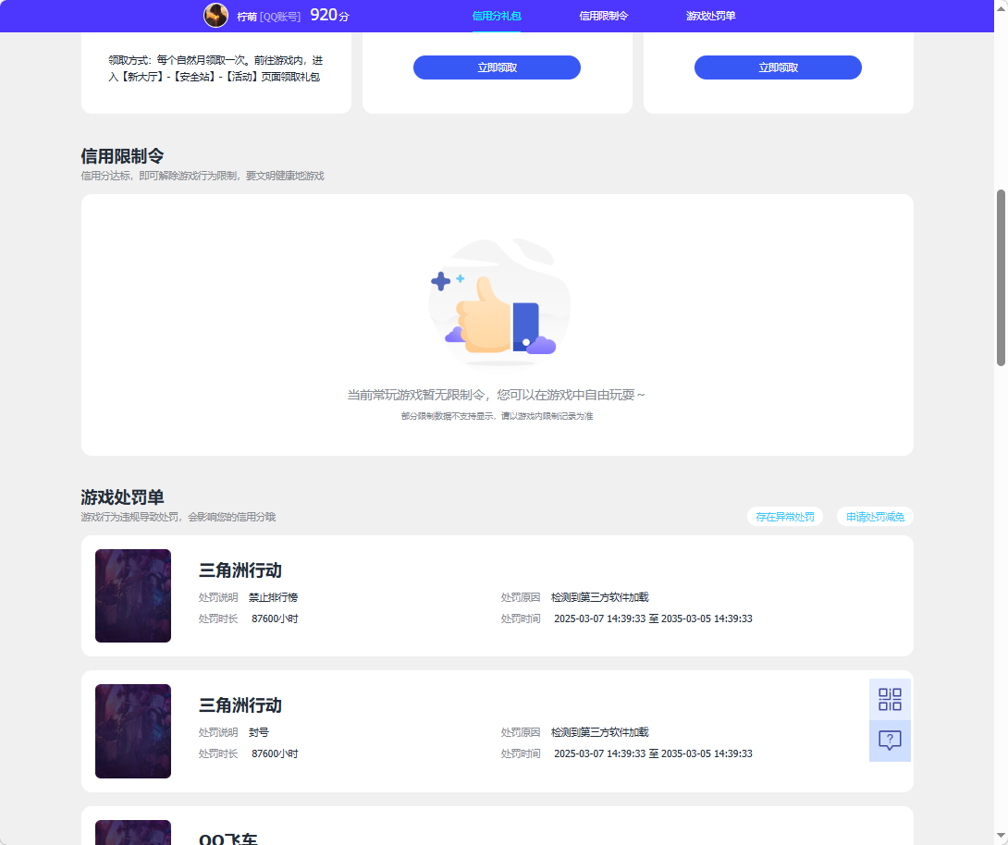Screen dimensions: 1008x845
Task: Click the 920分 credit score display
Action: pyautogui.click(x=328, y=16)
